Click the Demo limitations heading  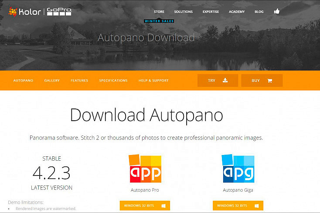coord(26,203)
